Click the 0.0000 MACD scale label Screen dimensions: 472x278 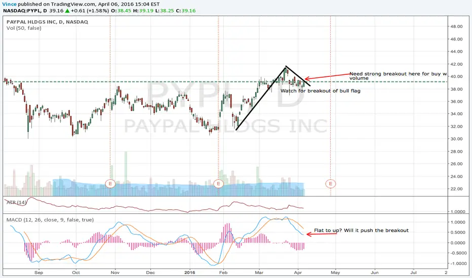tap(457, 243)
